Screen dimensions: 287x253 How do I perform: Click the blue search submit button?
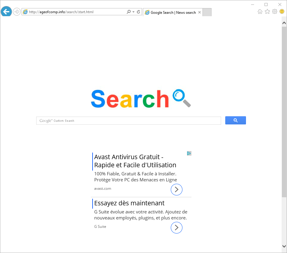pyautogui.click(x=235, y=121)
